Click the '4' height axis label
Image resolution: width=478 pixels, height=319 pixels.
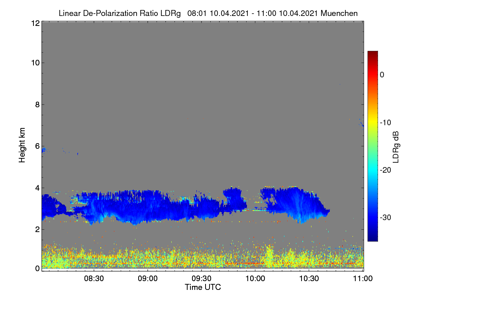(x=37, y=187)
